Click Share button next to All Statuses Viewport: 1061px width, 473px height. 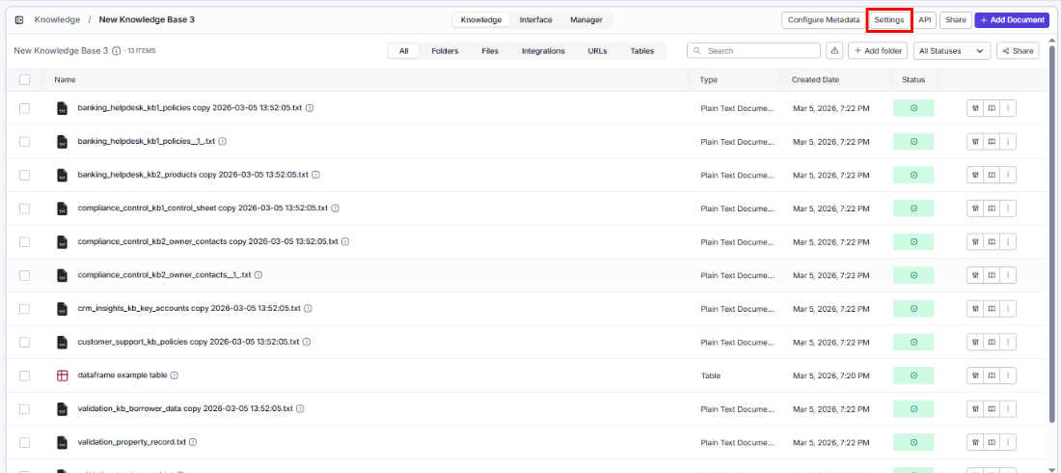tap(1018, 51)
